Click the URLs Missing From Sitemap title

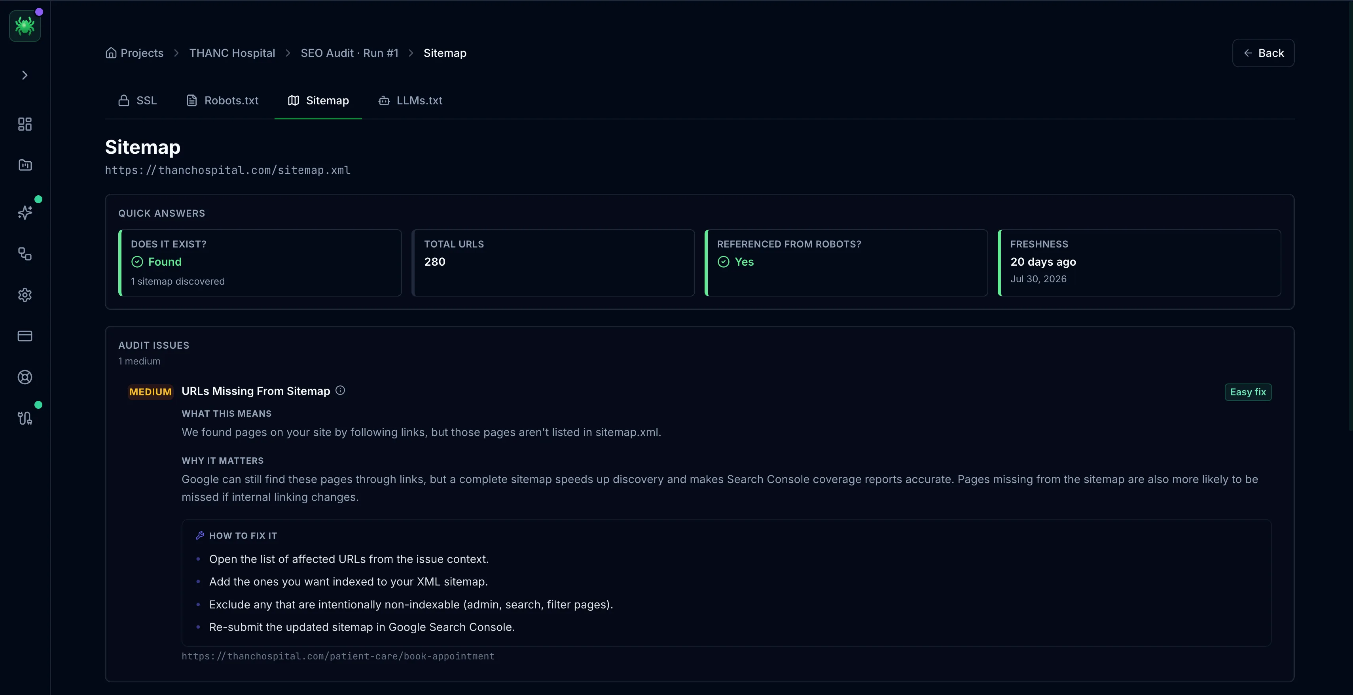click(x=256, y=391)
